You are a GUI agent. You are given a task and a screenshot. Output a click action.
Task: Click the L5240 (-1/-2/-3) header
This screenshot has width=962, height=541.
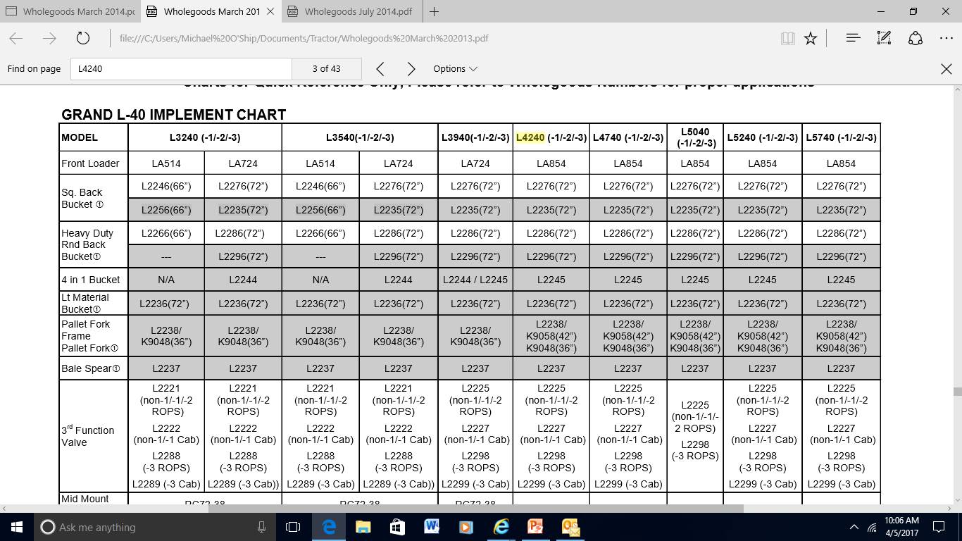pyautogui.click(x=762, y=137)
